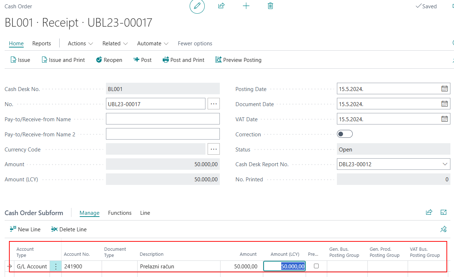Open the Related menu
The height and width of the screenshot is (277, 454).
(x=115, y=43)
